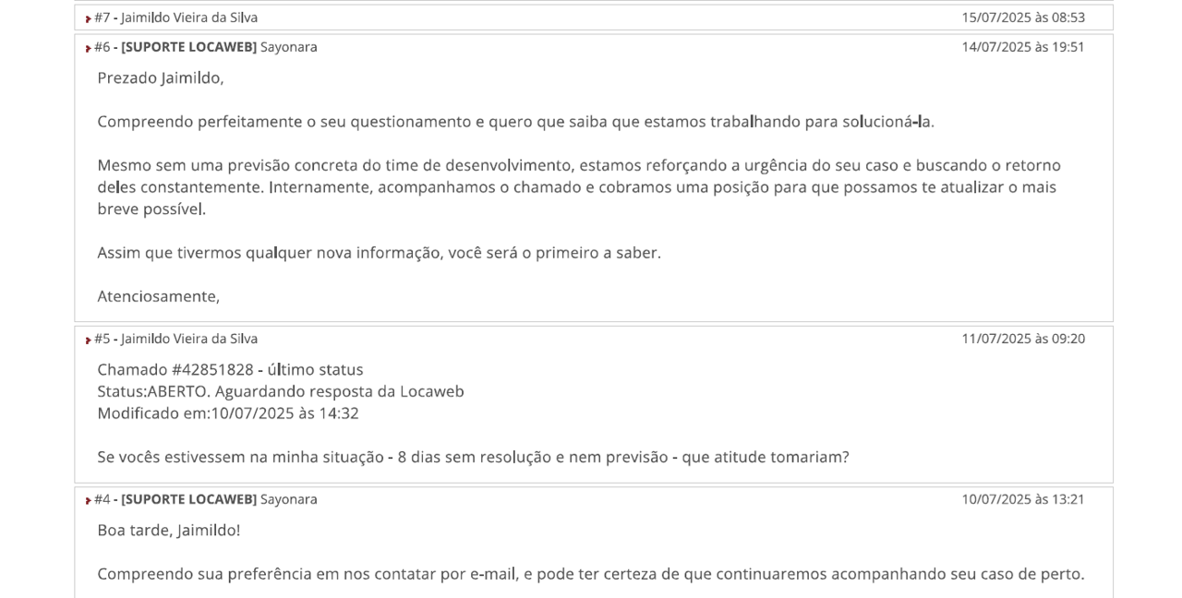Click the "Prezado Jaimildo," greeting line
Screen dimensions: 1182x598
click(161, 78)
